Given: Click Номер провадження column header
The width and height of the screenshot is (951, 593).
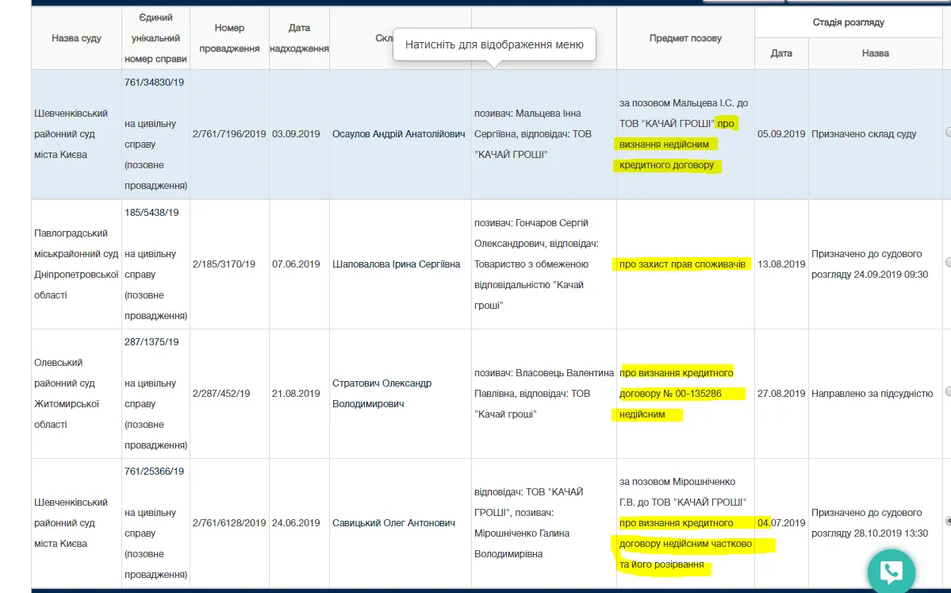Looking at the screenshot, I should pos(229,38).
